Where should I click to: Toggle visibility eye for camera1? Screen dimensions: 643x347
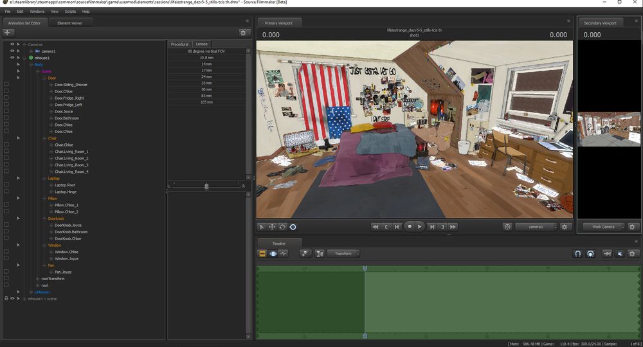pos(12,51)
